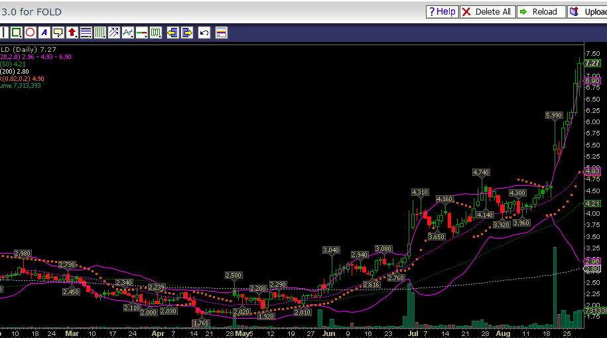Choose the parallel trend arrows tool

pos(113,33)
